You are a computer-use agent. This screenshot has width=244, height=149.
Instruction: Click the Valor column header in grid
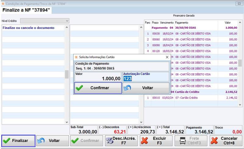[x=228, y=23]
